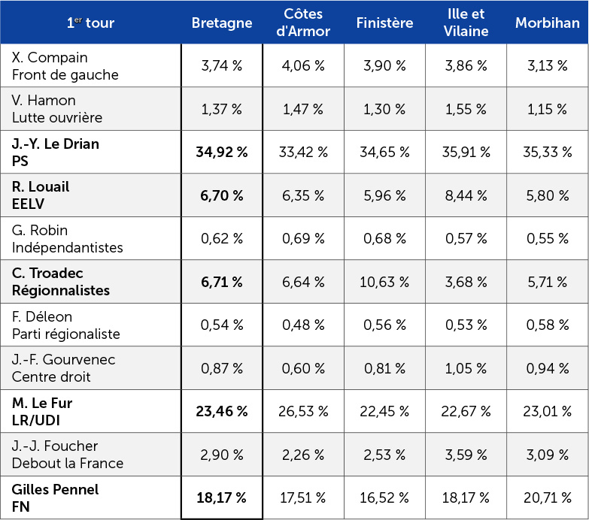
Task: Select the Morbihan column header
Action: point(547,23)
